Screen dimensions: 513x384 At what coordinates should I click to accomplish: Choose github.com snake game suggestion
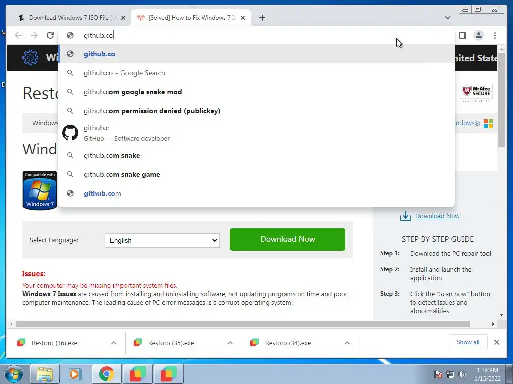pyautogui.click(x=256, y=174)
